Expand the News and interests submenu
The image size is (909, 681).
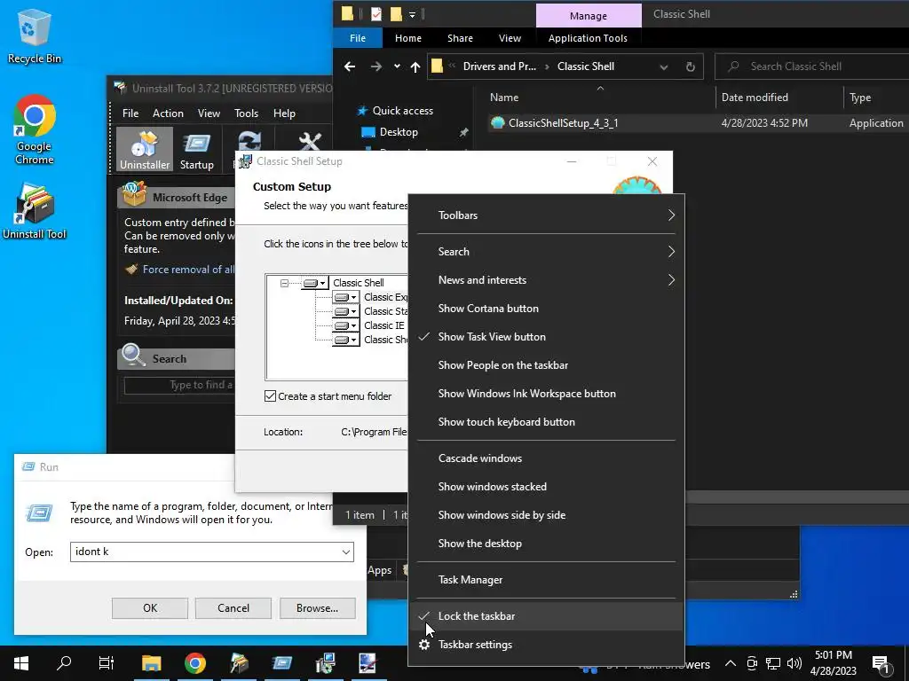[546, 280]
